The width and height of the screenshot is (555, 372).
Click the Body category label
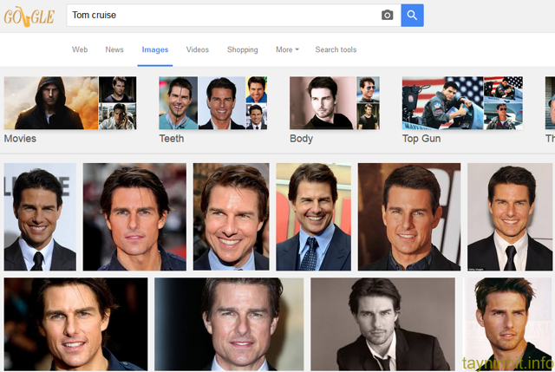(x=301, y=139)
